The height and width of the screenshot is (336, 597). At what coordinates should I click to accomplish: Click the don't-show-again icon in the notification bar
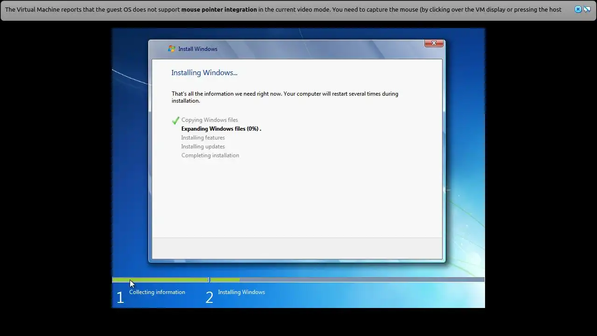click(587, 9)
